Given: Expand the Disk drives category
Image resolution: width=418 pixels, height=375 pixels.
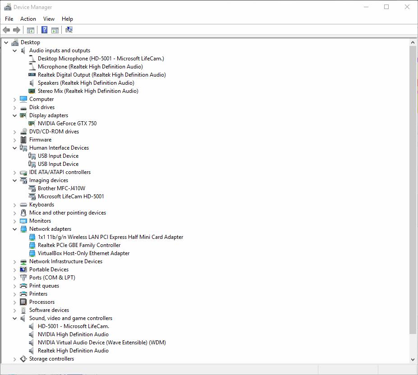Looking at the screenshot, I should pyautogui.click(x=15, y=107).
